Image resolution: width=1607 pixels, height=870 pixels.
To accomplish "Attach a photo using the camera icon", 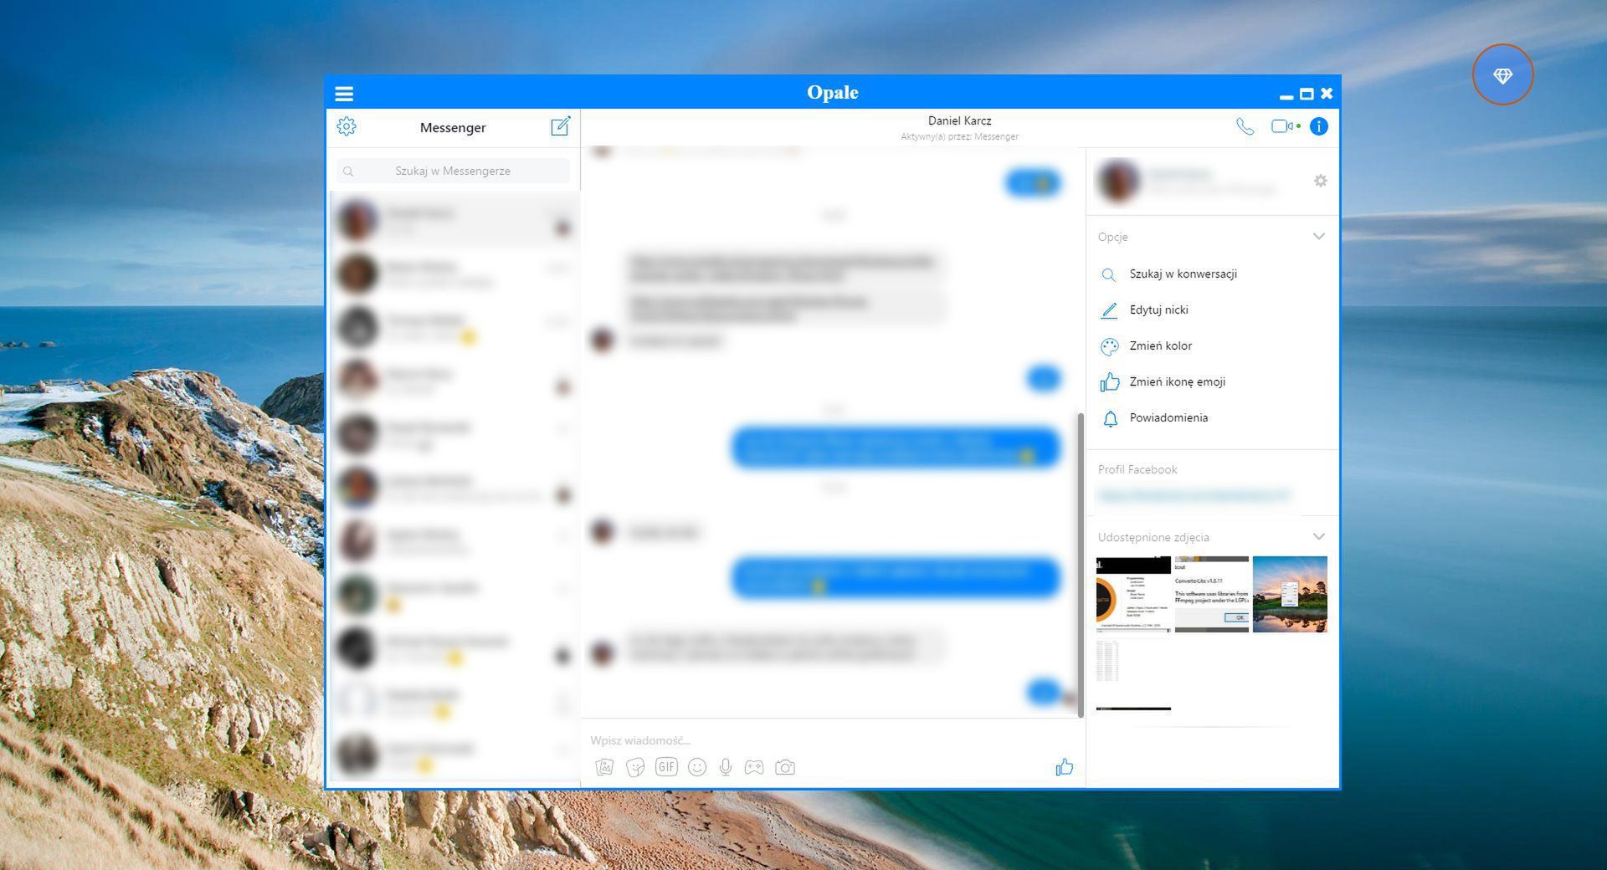I will (x=785, y=766).
